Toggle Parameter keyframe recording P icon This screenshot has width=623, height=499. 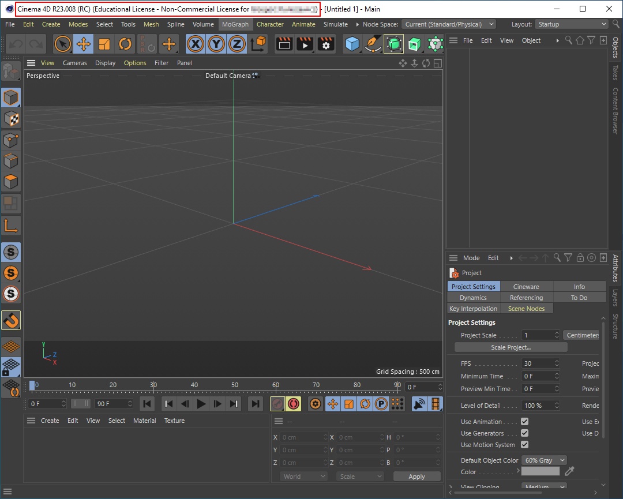point(381,404)
